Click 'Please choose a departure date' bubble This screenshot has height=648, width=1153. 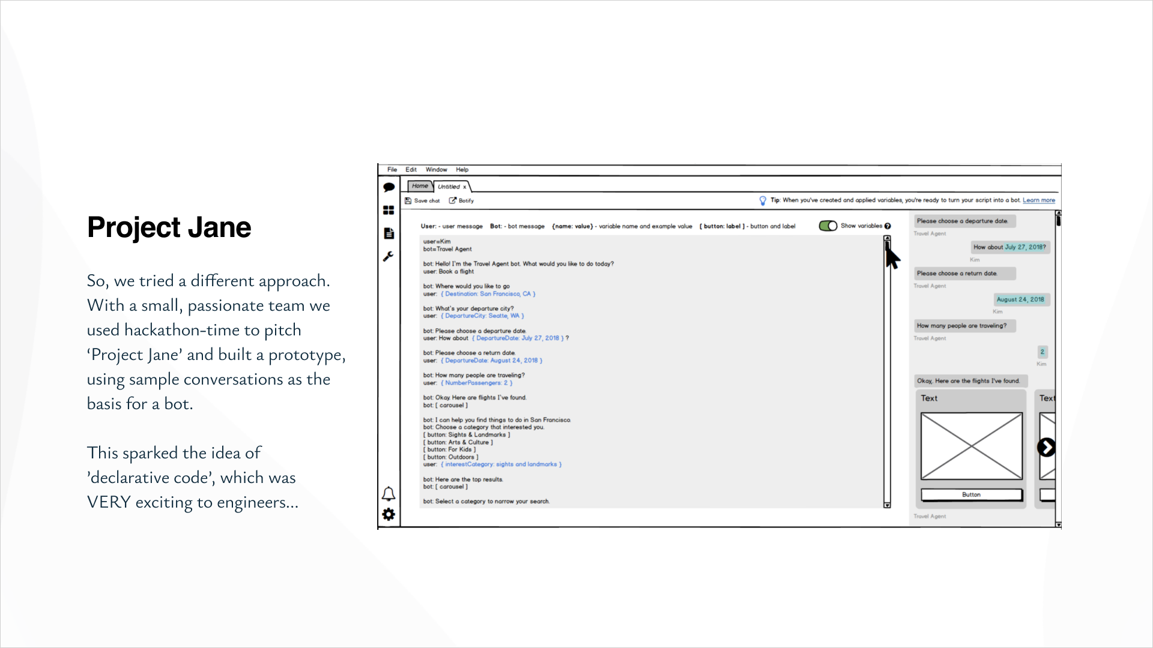click(964, 221)
